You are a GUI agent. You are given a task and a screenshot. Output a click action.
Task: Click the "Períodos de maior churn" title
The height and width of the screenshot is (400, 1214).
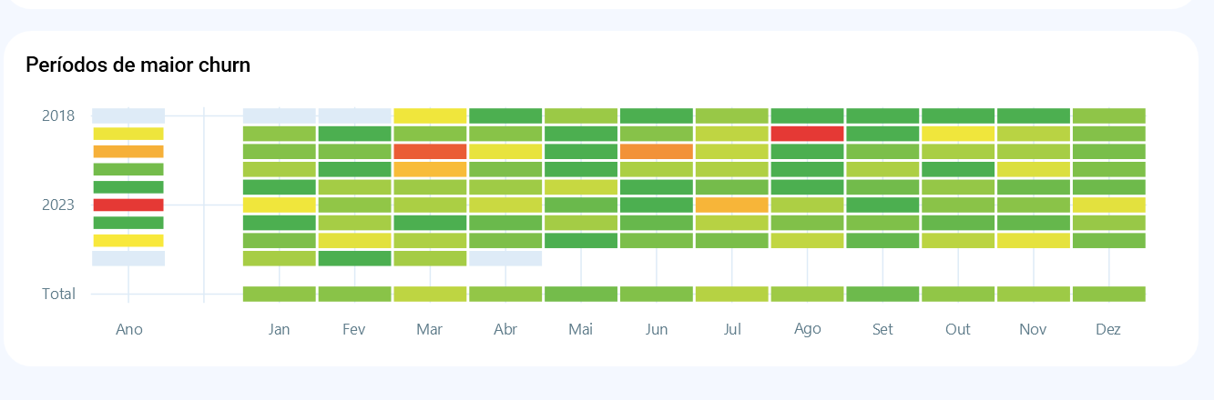click(138, 65)
